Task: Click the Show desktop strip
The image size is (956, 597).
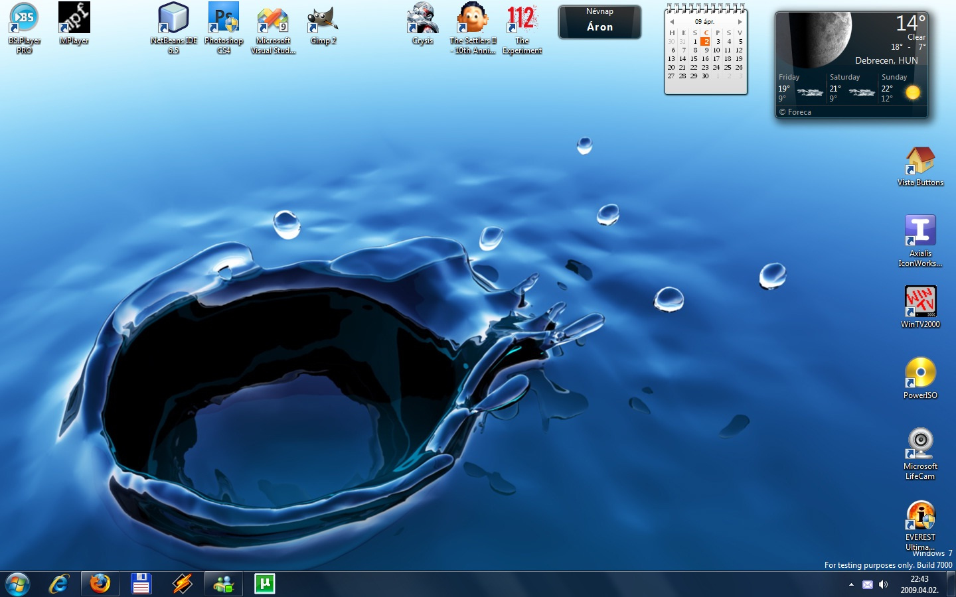Action: pos(951,584)
